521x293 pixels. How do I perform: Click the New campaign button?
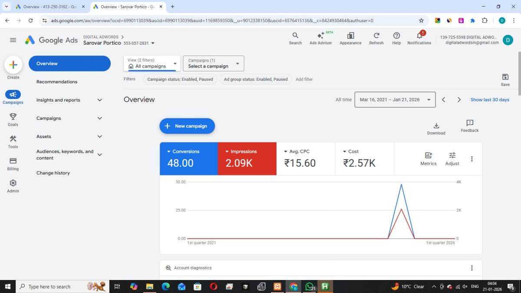(187, 126)
